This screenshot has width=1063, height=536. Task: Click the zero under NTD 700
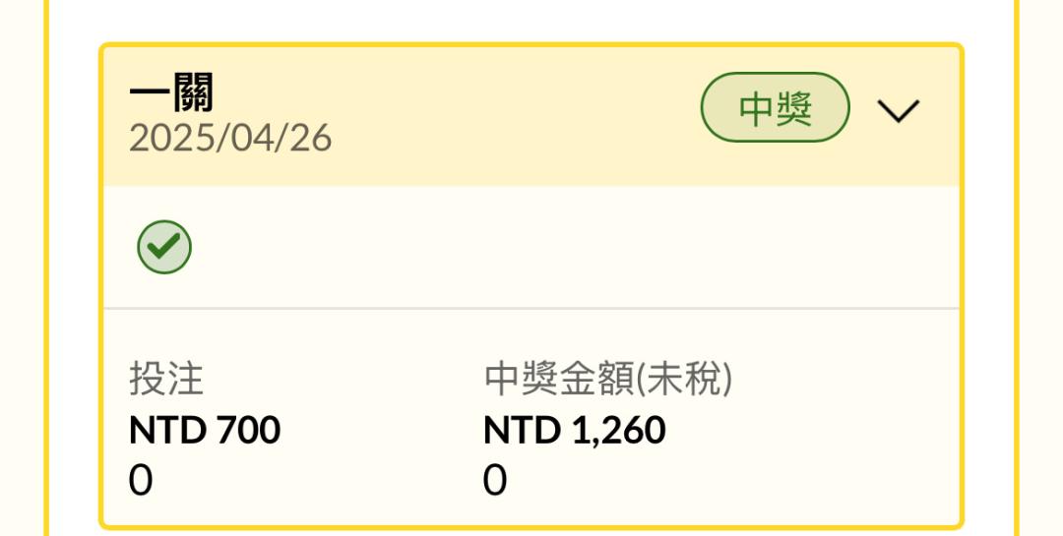[x=141, y=481]
